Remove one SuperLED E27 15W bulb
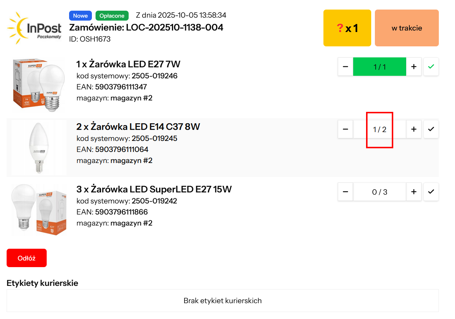The image size is (455, 319). pos(345,192)
